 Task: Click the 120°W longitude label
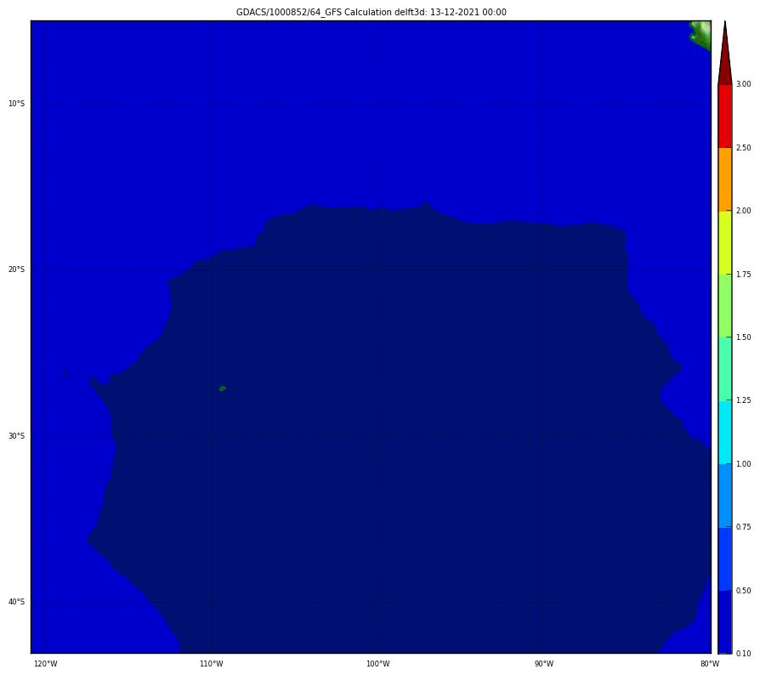45,664
